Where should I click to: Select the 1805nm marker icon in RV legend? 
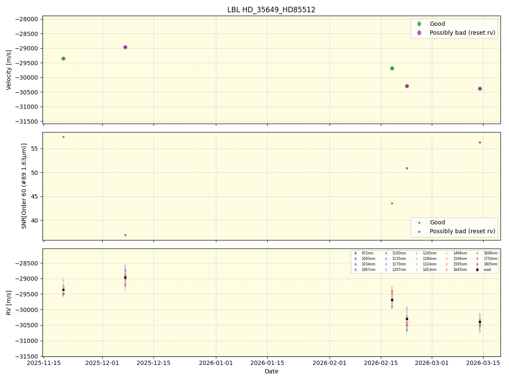477,264
